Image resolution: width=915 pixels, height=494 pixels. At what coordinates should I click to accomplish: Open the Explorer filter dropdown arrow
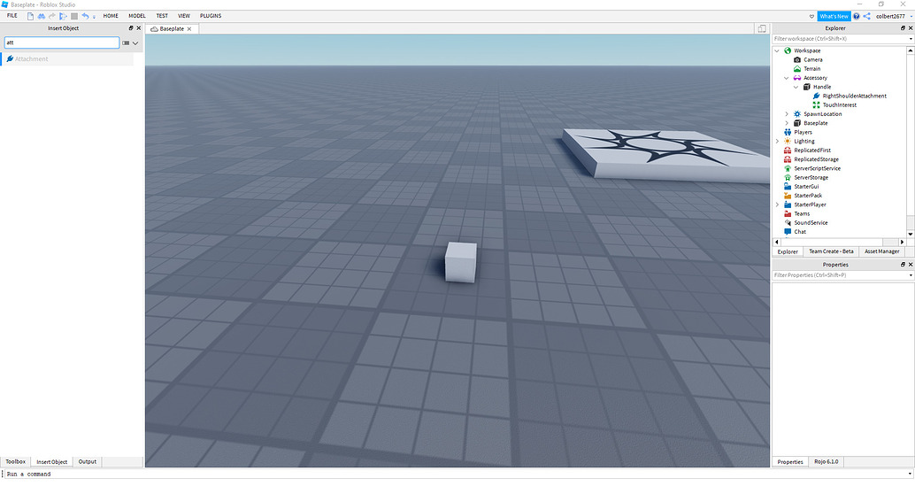911,39
